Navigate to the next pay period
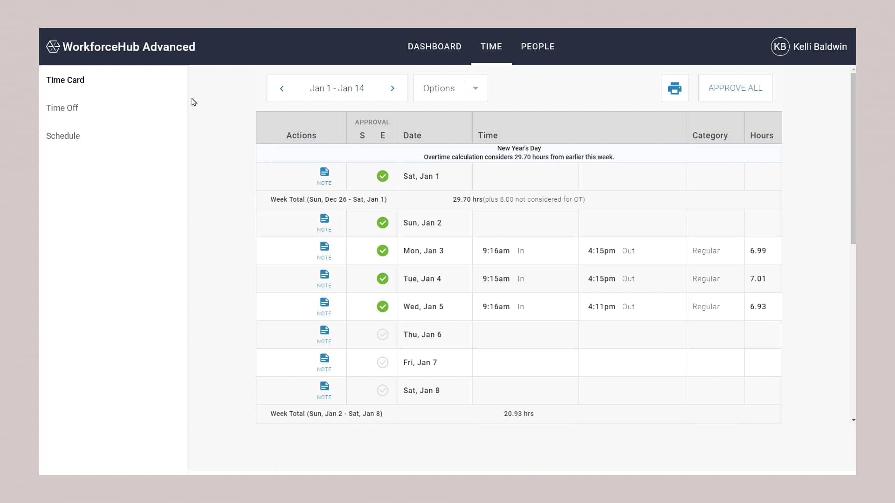895x503 pixels. point(393,88)
